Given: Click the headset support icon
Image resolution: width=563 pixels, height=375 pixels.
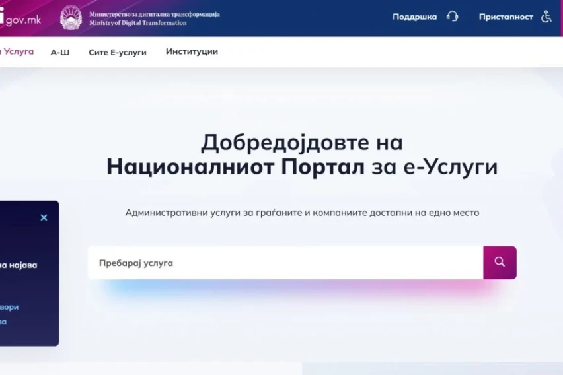Looking at the screenshot, I should (x=452, y=17).
